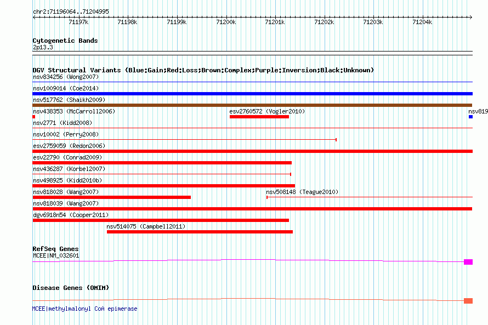The image size is (488, 325).
Task: Click the chr2:71196064..71204995 region label
Action: tap(71, 12)
